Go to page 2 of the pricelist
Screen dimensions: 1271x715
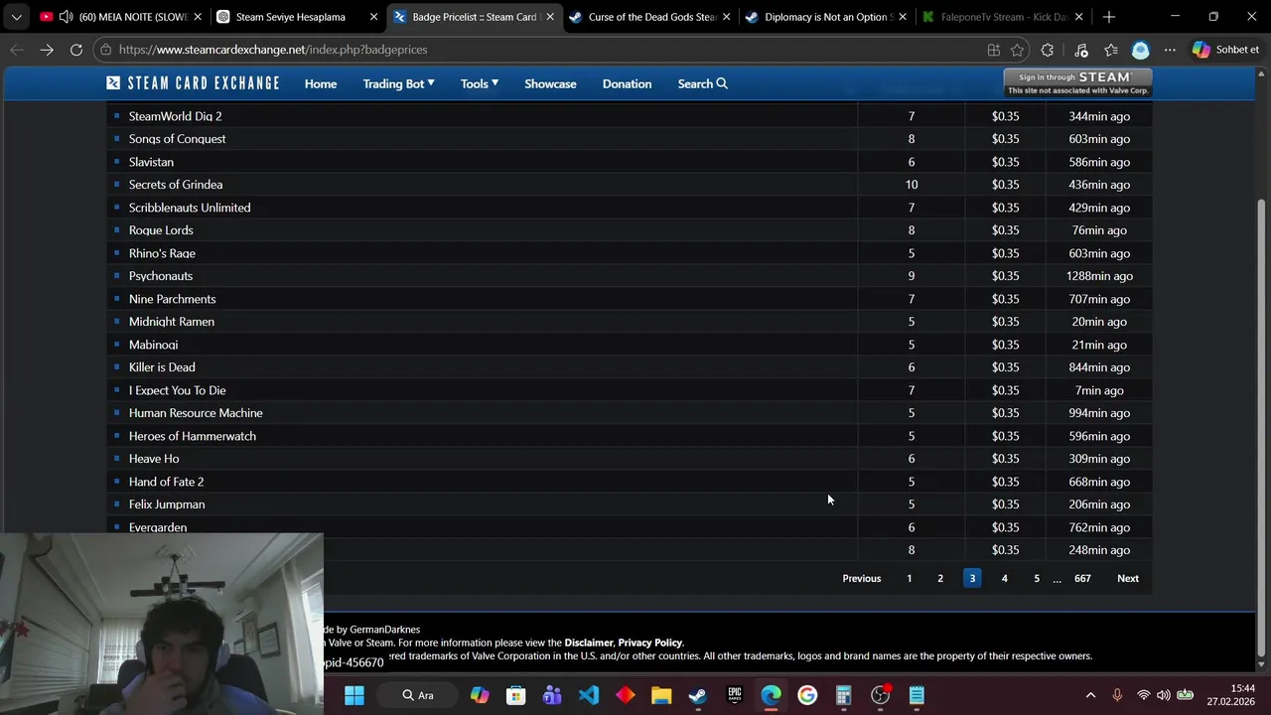[x=940, y=578]
